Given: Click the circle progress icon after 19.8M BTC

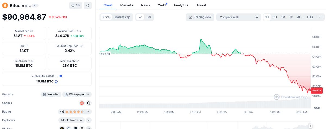Looking at the screenshot, I should click(56, 81).
